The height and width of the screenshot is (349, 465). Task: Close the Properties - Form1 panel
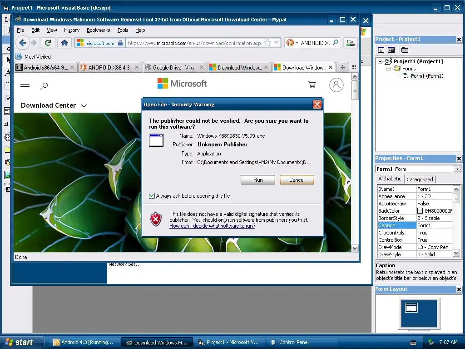click(459, 159)
